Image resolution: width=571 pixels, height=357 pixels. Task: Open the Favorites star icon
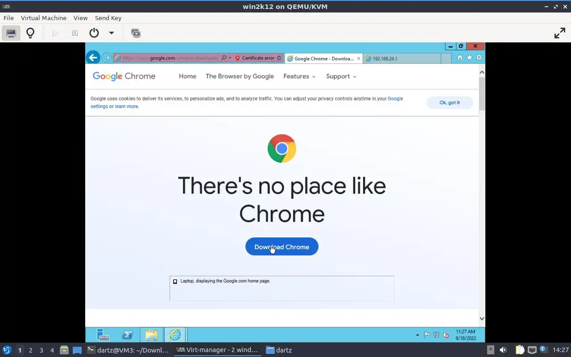tap(469, 58)
